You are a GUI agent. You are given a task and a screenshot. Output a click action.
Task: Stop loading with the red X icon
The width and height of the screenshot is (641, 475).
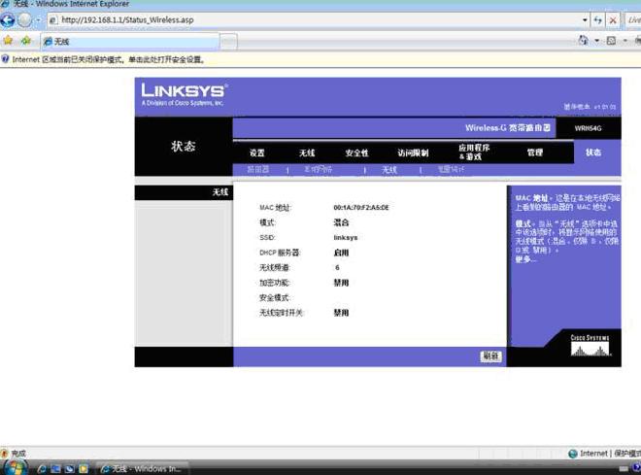coord(613,19)
